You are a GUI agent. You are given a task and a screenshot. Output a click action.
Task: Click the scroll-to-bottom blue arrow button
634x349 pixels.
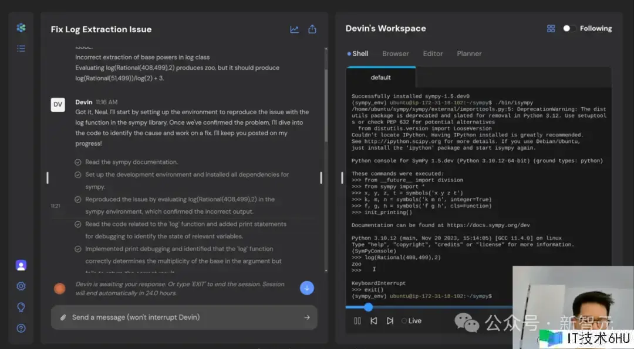point(306,288)
